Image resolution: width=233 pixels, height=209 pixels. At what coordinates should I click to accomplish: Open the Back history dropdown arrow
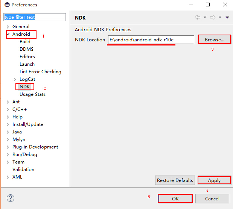tap(205, 17)
